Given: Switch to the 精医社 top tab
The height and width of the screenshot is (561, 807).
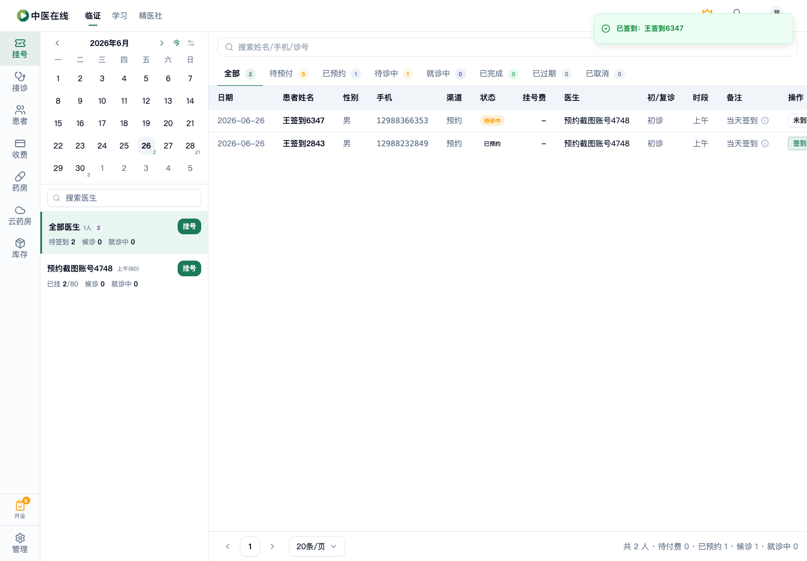Looking at the screenshot, I should click(151, 16).
